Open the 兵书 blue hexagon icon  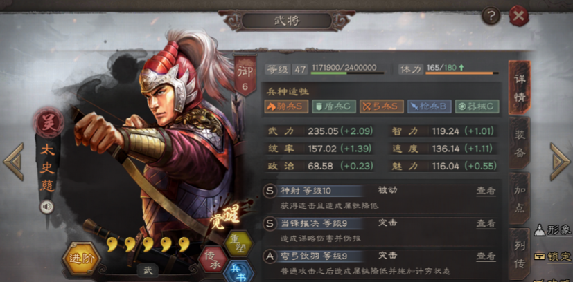click(239, 272)
